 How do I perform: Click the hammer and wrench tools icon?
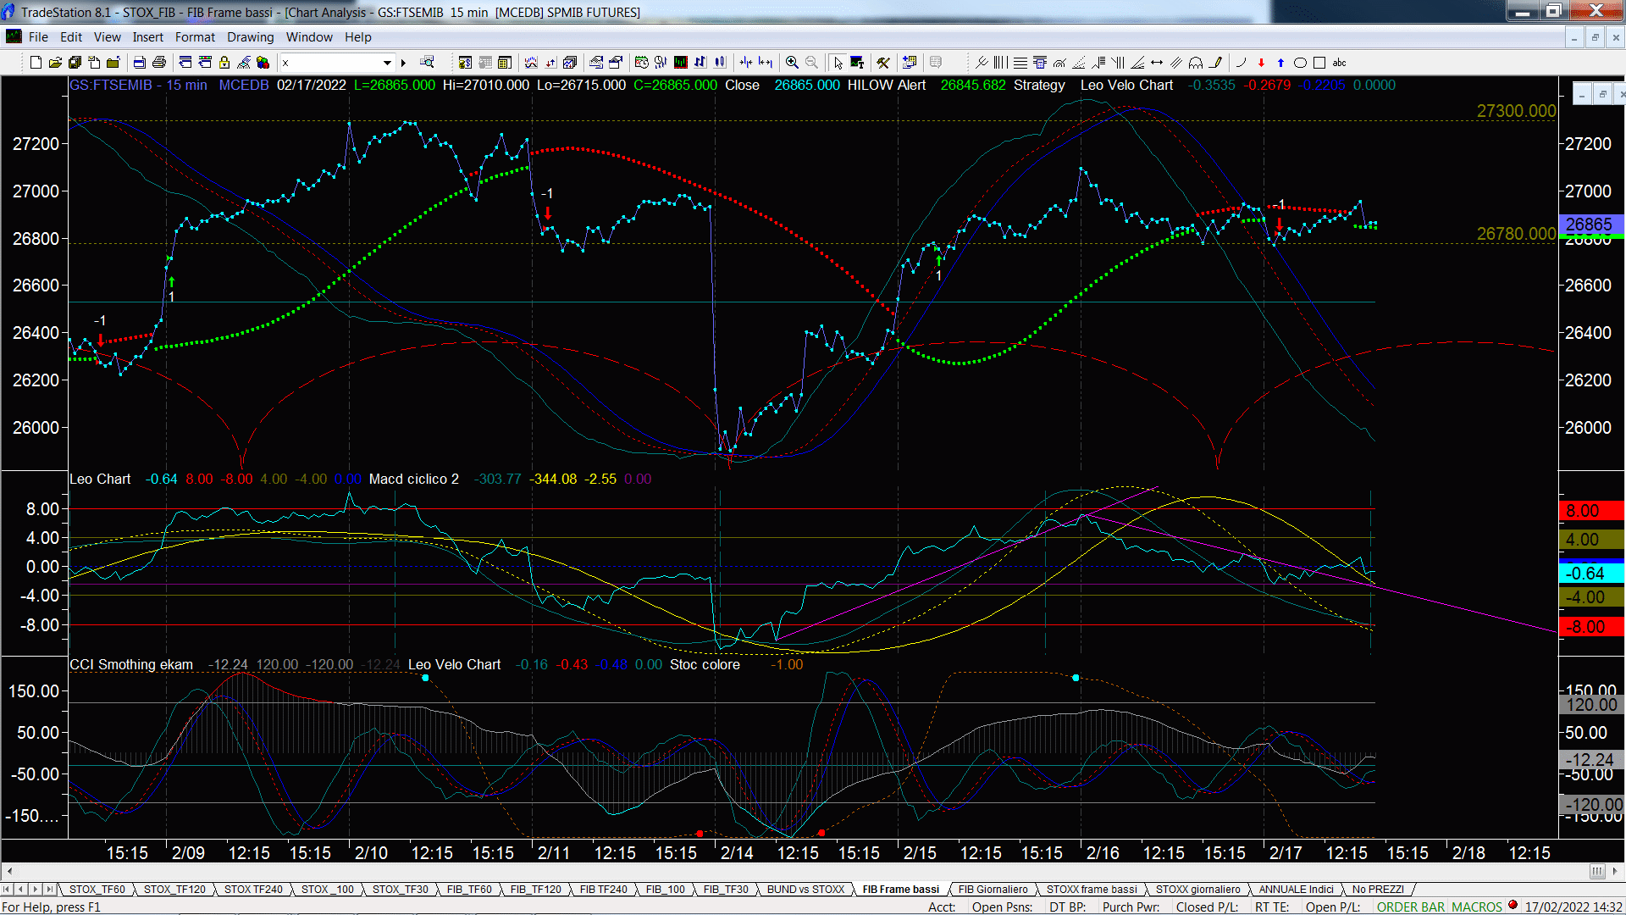pos(883,63)
